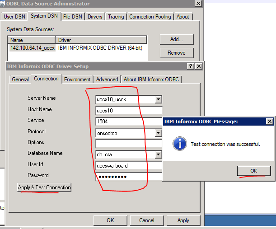Screen dimensions: 276x229
Task: Confirm the message dialog with OK
Action: pos(254,171)
